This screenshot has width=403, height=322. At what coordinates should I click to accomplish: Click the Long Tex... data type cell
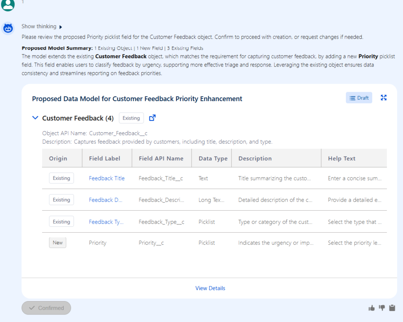tap(211, 200)
